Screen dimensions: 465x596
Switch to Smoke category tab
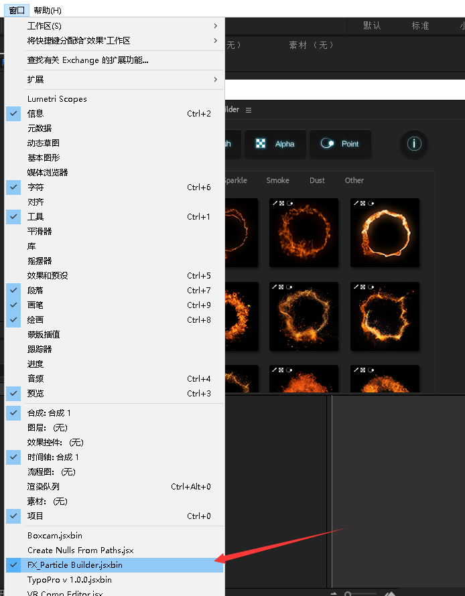pyautogui.click(x=277, y=180)
